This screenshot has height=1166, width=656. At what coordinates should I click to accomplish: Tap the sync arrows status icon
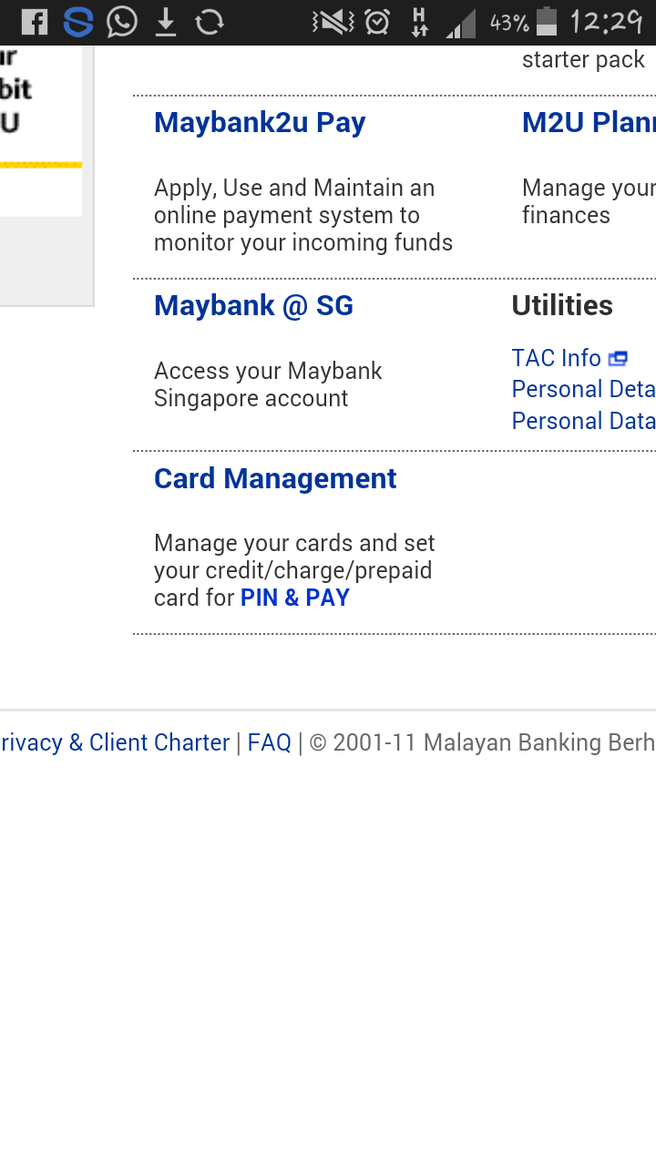click(x=210, y=22)
